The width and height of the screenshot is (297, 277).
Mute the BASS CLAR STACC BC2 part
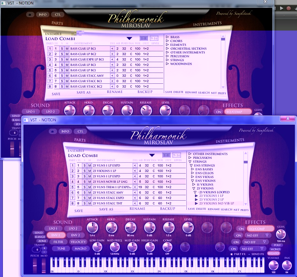pos(67,87)
